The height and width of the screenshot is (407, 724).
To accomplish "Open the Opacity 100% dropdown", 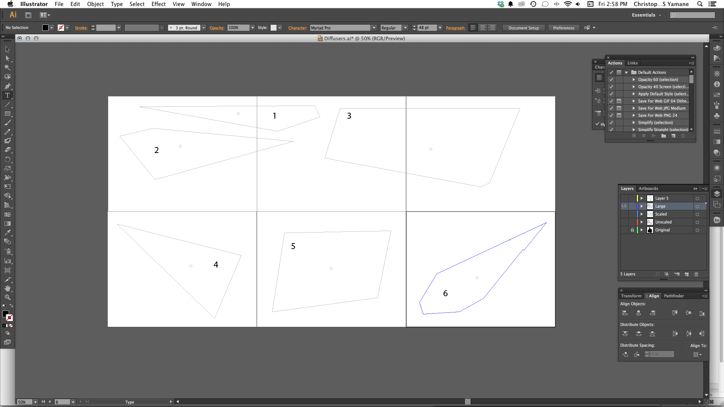I will point(253,28).
